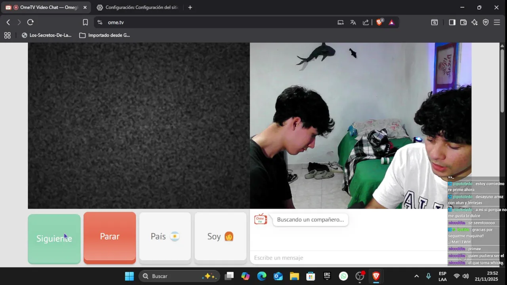Click the green Siguiente button
507x285 pixels.
54,239
